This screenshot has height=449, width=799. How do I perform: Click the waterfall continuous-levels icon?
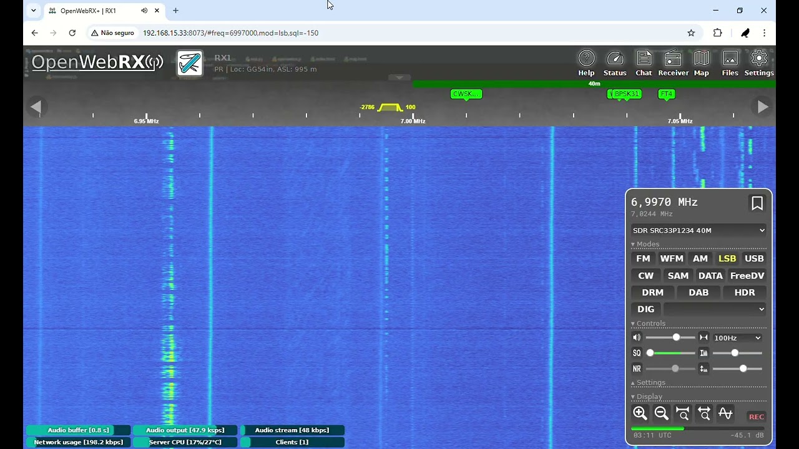point(703,369)
